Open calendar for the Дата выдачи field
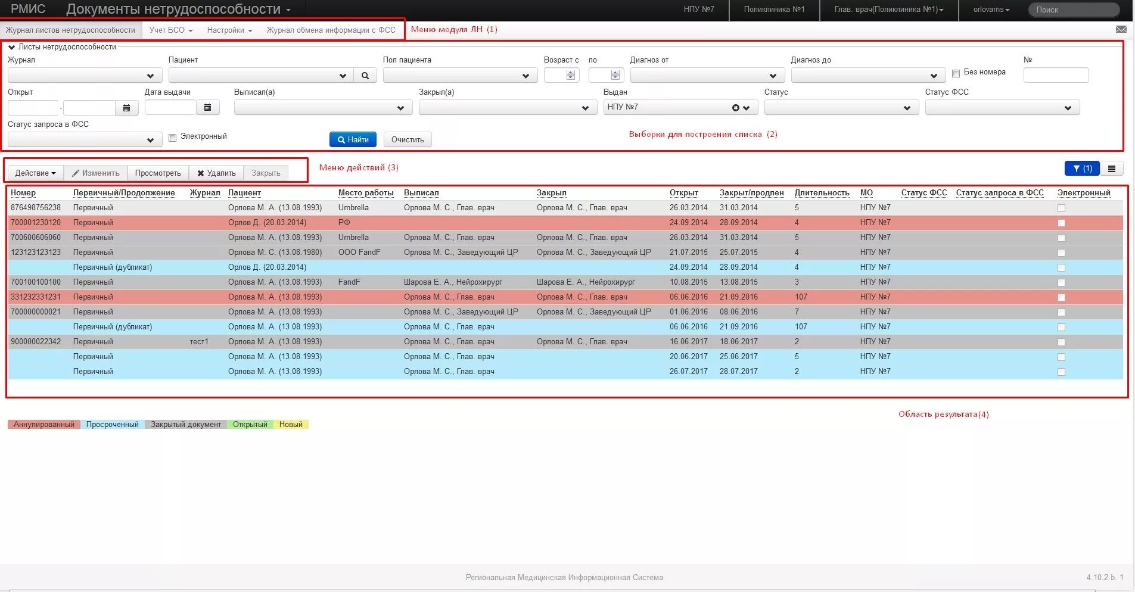The image size is (1135, 592). tap(207, 108)
